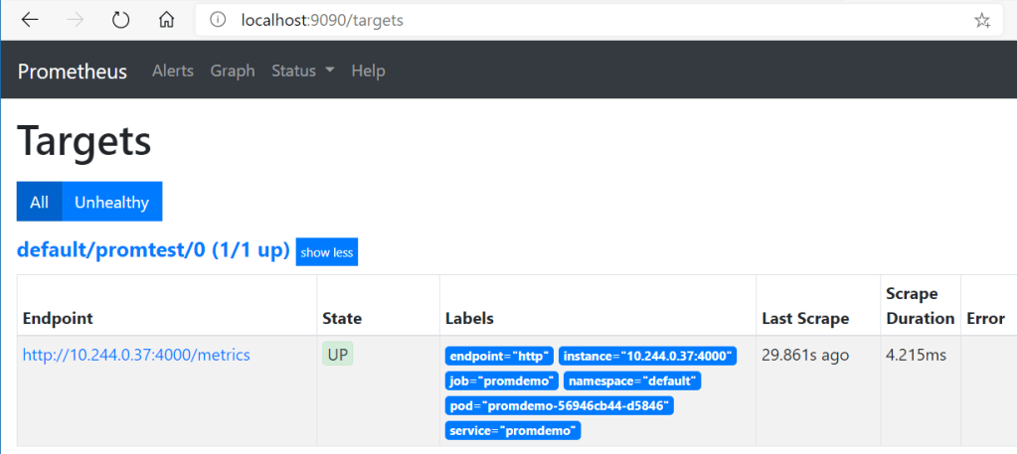
Task: Reload the page with refresh icon
Action: click(121, 20)
